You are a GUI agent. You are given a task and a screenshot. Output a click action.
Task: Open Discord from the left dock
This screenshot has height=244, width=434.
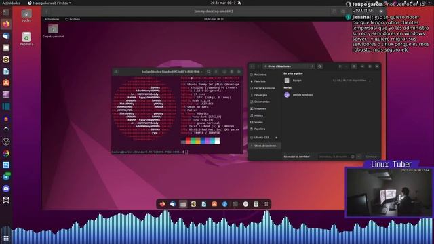point(6,188)
